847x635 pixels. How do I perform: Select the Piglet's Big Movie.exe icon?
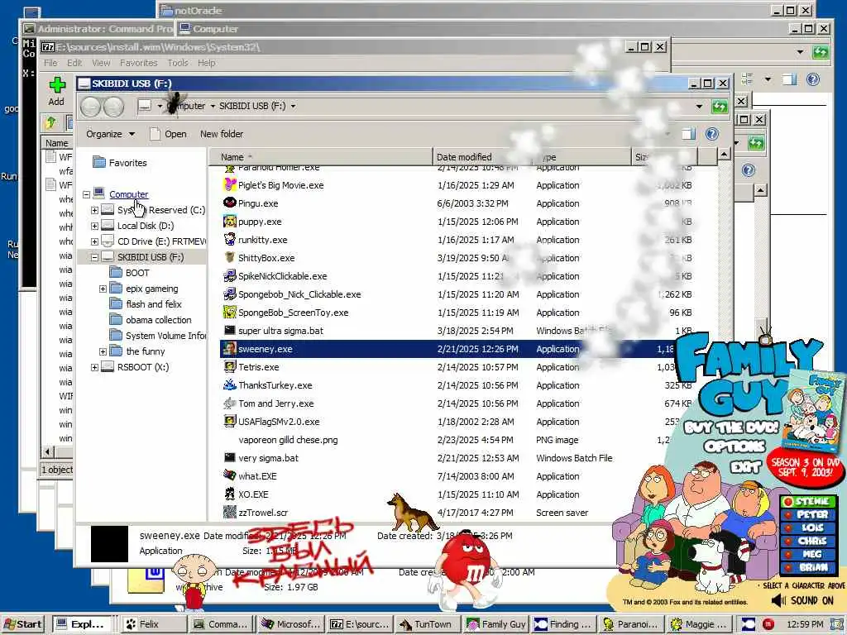coord(230,184)
